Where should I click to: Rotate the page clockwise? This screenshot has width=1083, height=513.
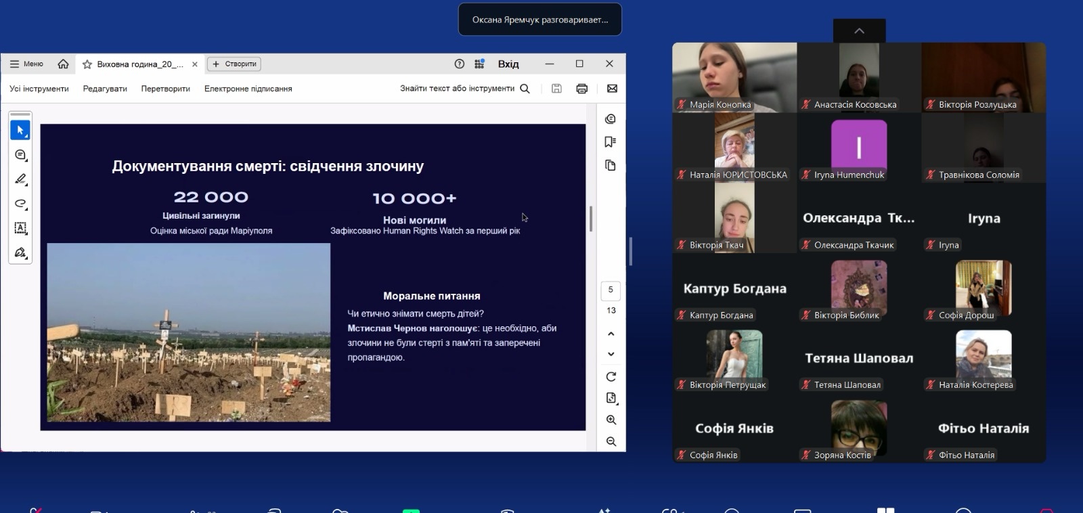[611, 377]
